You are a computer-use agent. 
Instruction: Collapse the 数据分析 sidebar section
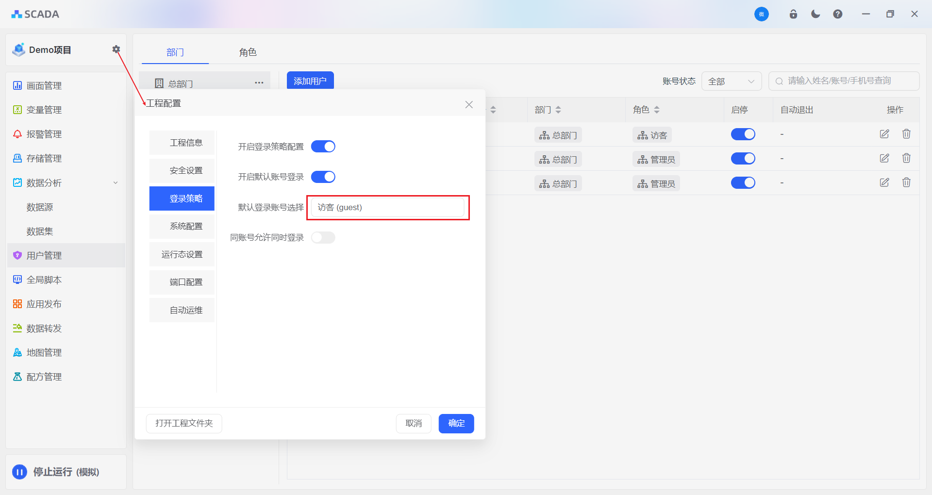click(116, 183)
